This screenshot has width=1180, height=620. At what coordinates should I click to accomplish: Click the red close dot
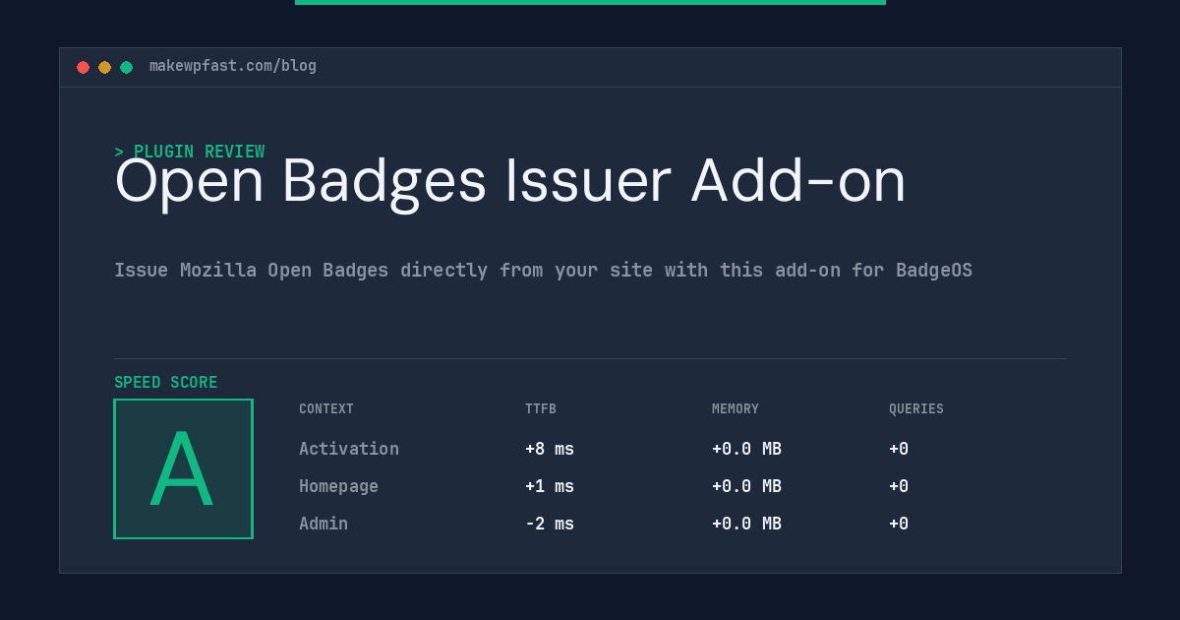coord(83,67)
